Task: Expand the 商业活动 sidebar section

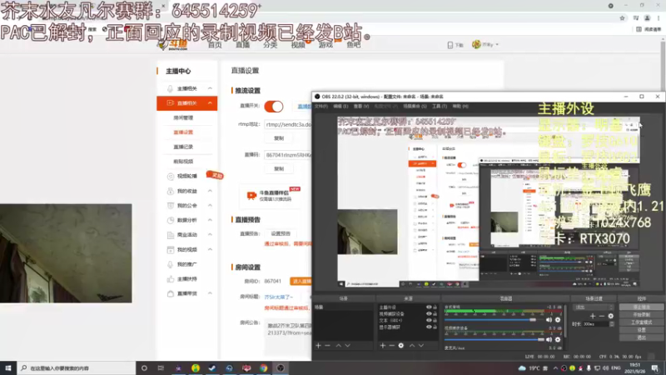Action: pos(210,235)
